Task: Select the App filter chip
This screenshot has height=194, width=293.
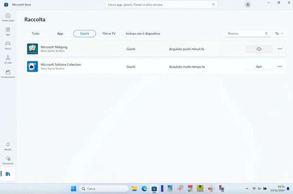Action: pyautogui.click(x=60, y=34)
